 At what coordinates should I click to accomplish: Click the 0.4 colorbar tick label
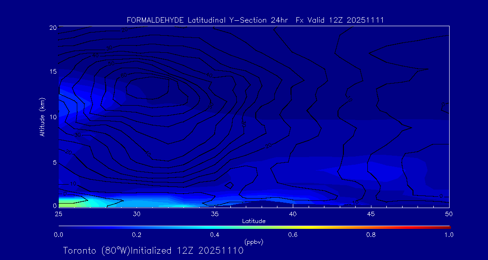(x=215, y=235)
